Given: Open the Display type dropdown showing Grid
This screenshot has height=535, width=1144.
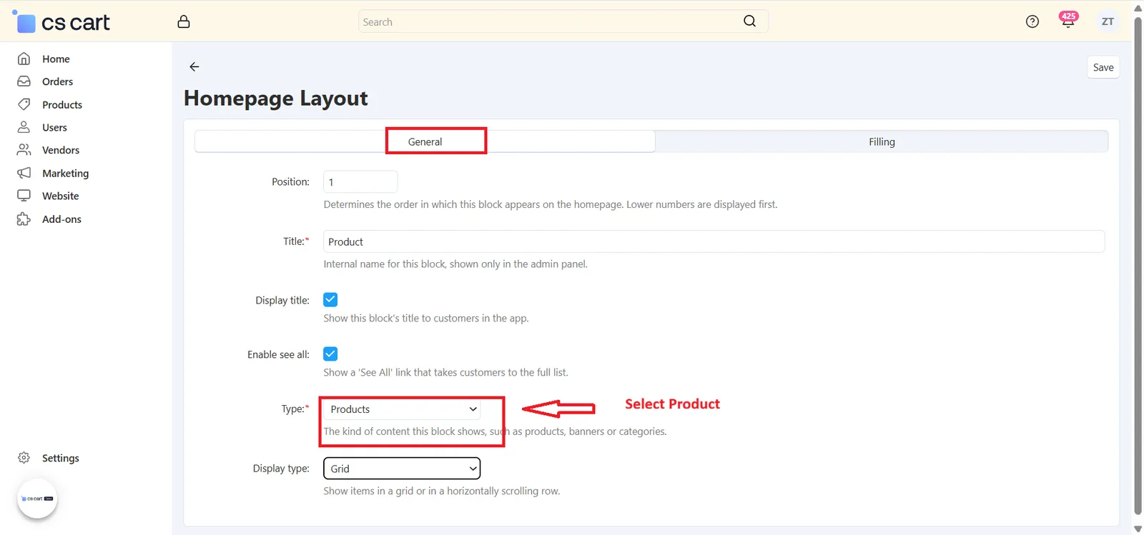Looking at the screenshot, I should (402, 469).
